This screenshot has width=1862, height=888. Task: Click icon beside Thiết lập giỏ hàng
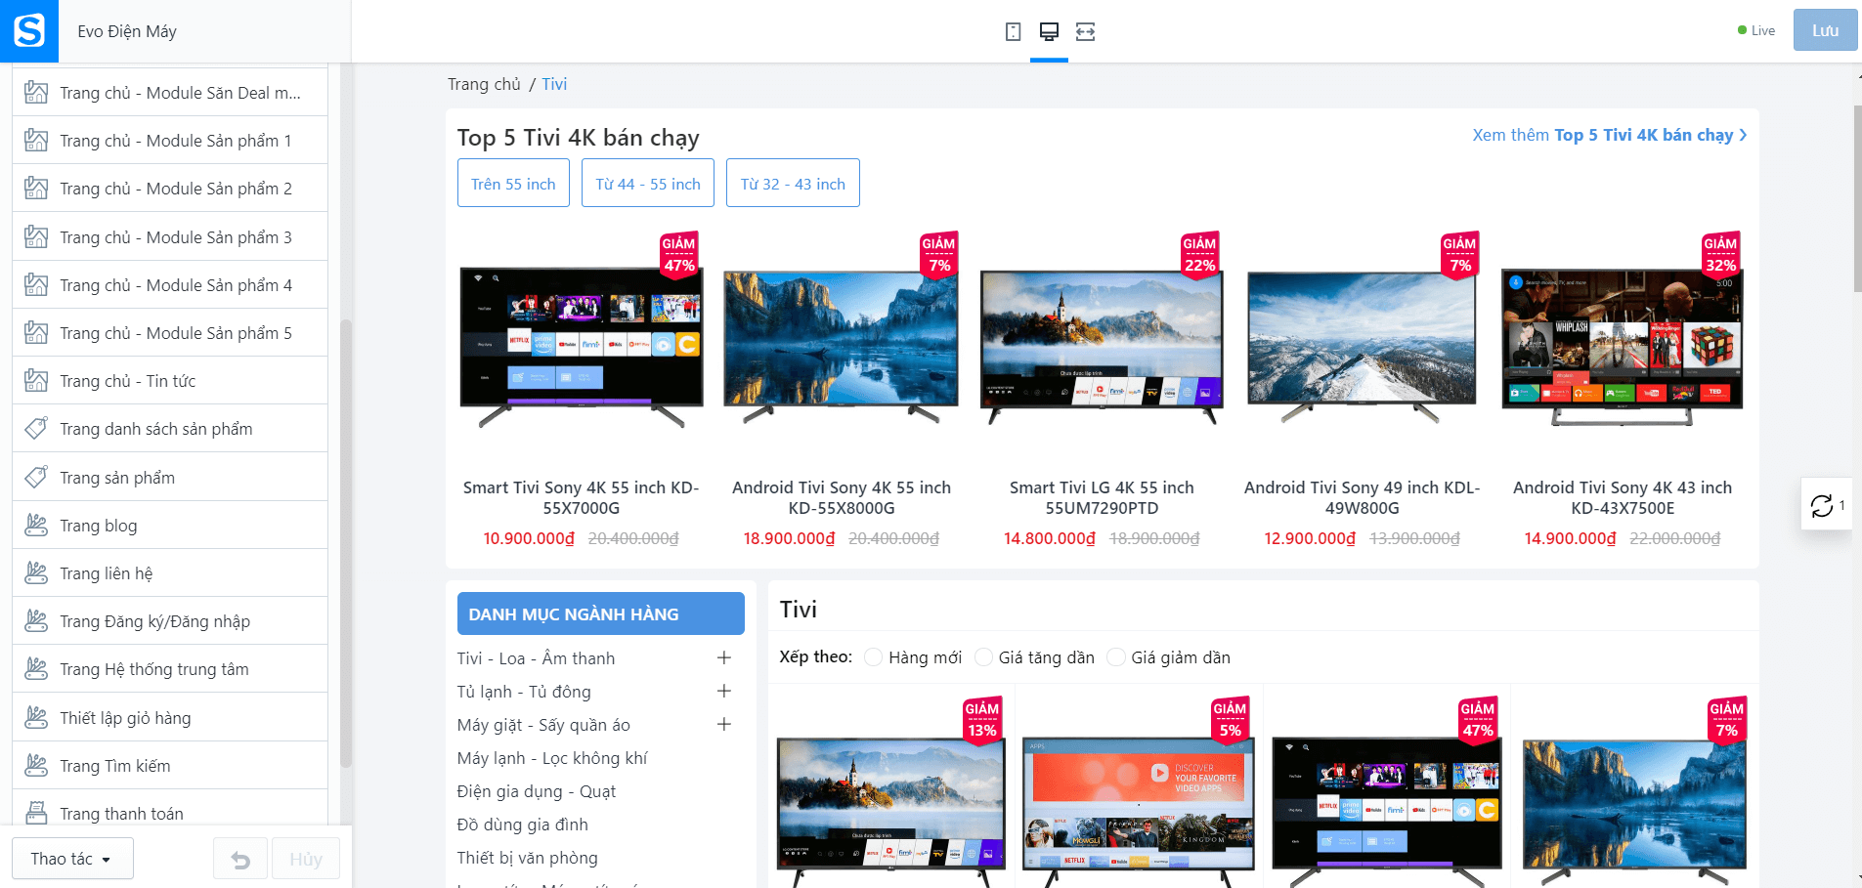click(x=36, y=718)
